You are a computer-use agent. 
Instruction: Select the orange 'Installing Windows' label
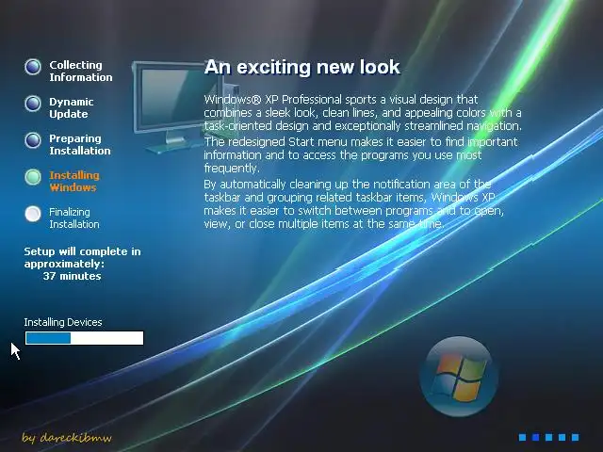(x=74, y=182)
